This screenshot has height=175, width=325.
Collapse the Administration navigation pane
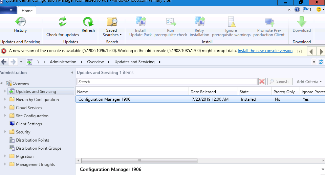click(72, 73)
